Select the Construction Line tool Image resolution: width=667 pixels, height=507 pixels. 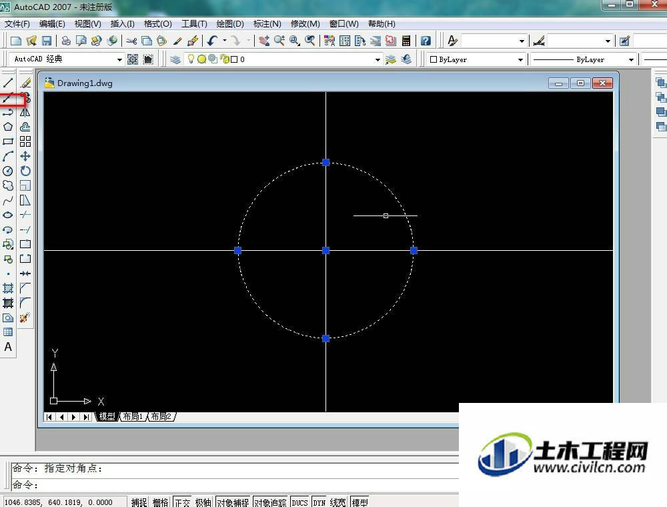coord(8,98)
